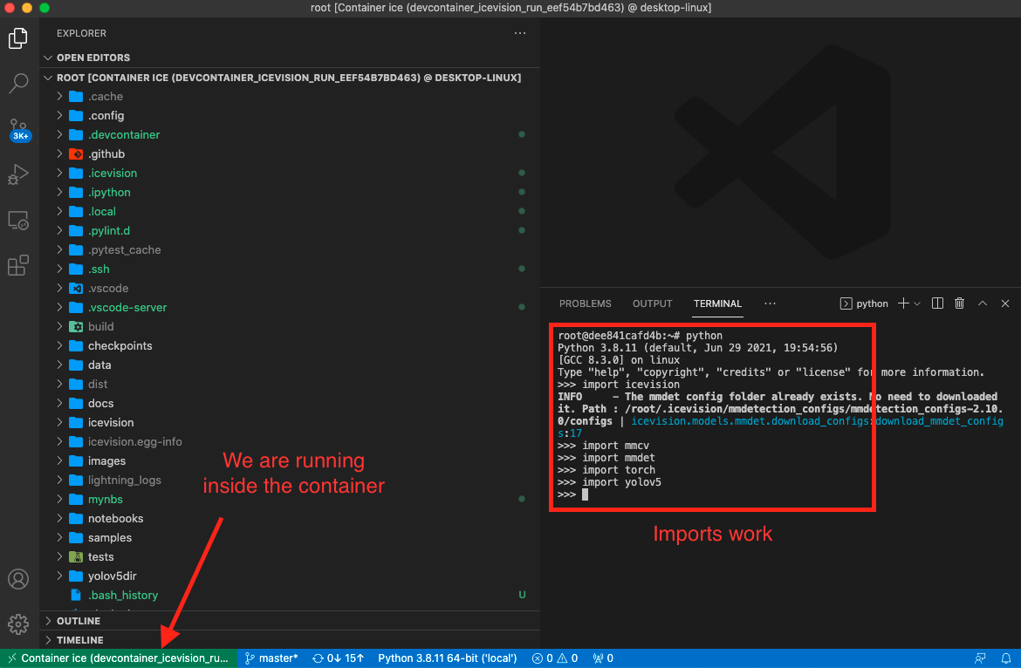The width and height of the screenshot is (1021, 668).
Task: Click the Python 3.8.11 interpreter selector
Action: [x=447, y=658]
